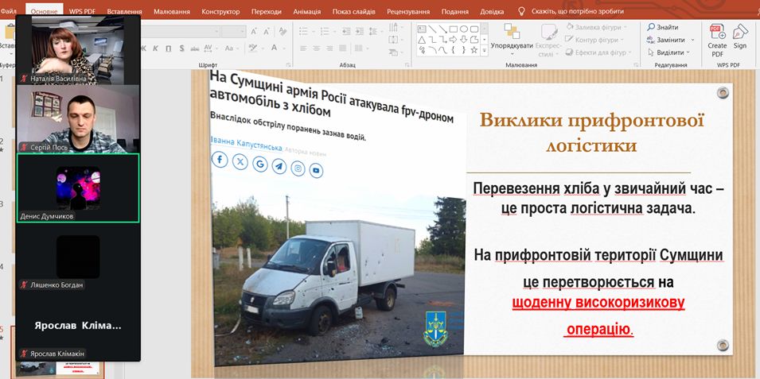Click the Facebook share icon on the slide
The image size is (760, 379).
click(x=220, y=160)
